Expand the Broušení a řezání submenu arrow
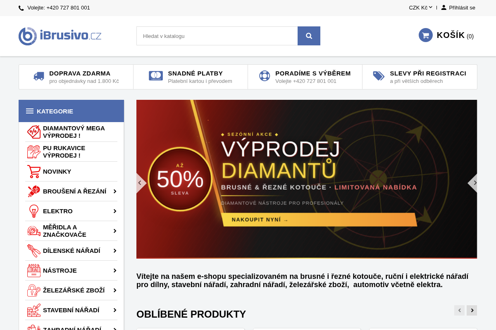Image resolution: width=496 pixels, height=330 pixels. click(x=115, y=191)
